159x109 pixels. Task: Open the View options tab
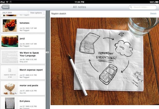[36, 13]
